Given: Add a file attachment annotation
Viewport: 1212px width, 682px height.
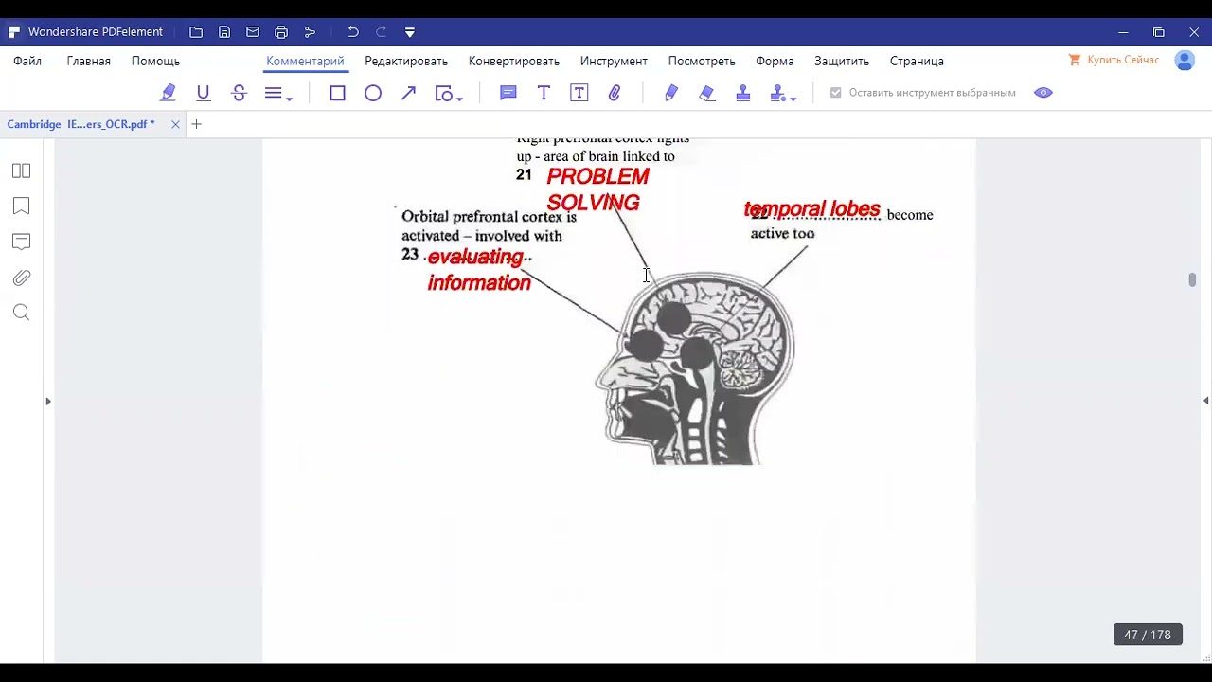Looking at the screenshot, I should click(615, 93).
